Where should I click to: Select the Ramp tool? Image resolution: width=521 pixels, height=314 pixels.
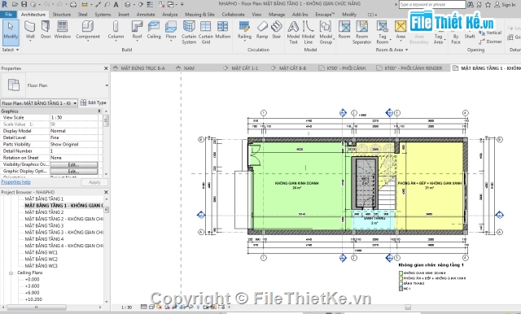(262, 30)
